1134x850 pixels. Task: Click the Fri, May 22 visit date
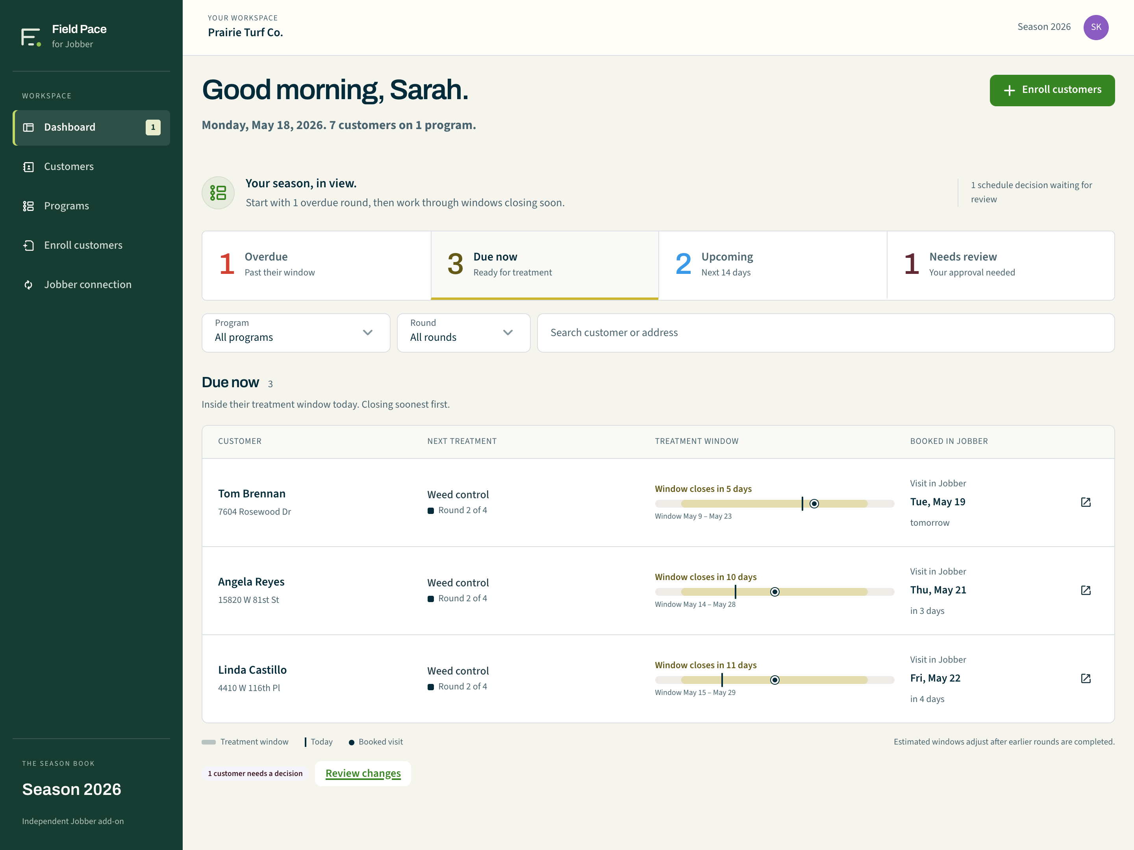coord(935,678)
